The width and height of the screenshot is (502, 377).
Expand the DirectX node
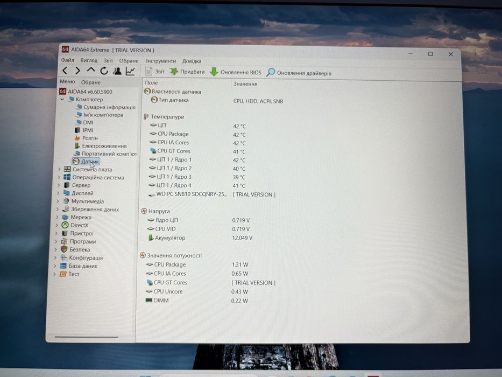56,225
